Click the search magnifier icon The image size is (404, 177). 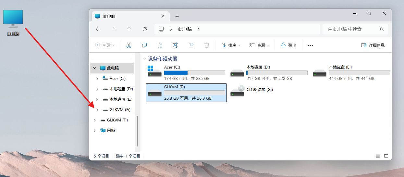coord(382,29)
